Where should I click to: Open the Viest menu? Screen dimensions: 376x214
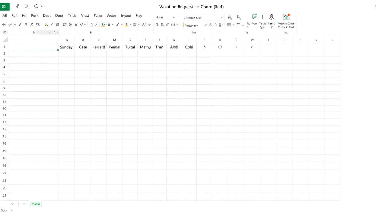[85, 16]
